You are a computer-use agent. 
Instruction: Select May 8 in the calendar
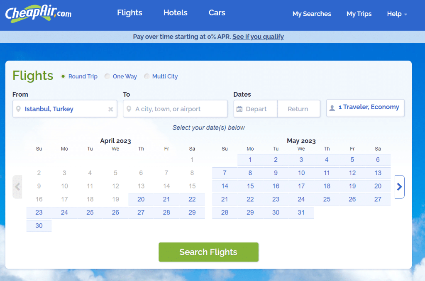(x=250, y=173)
